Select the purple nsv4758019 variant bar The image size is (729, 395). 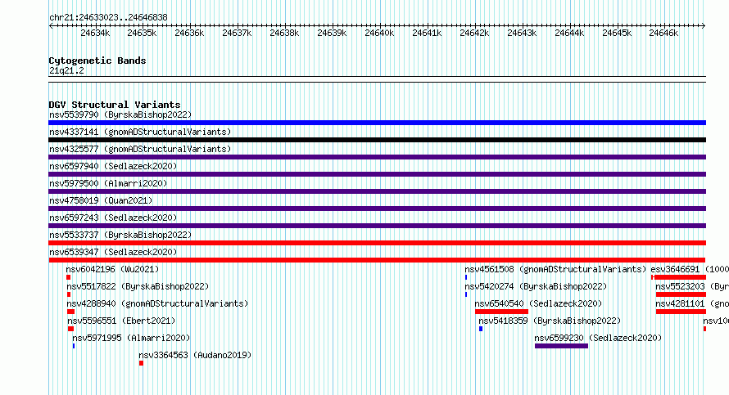[x=377, y=209]
